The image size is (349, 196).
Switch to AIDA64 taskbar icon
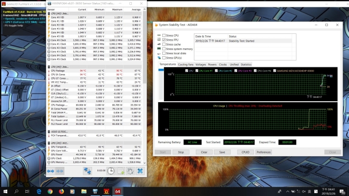[117, 191]
